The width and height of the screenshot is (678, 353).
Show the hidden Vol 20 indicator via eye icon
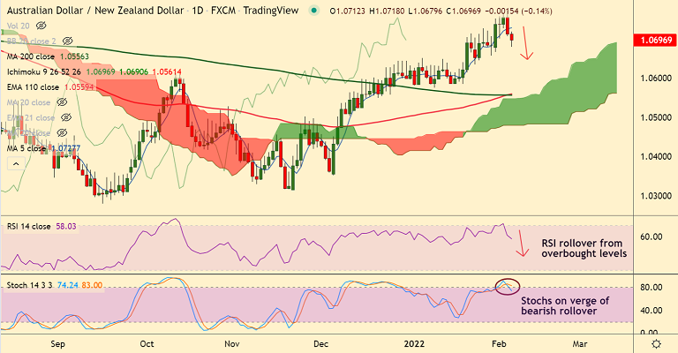(41, 26)
